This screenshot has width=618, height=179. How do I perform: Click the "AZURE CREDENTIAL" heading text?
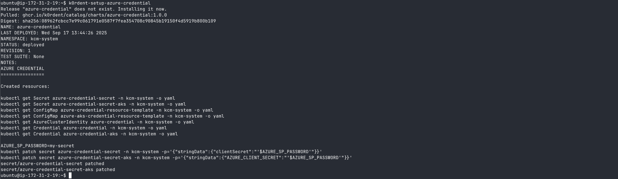tap(22, 69)
